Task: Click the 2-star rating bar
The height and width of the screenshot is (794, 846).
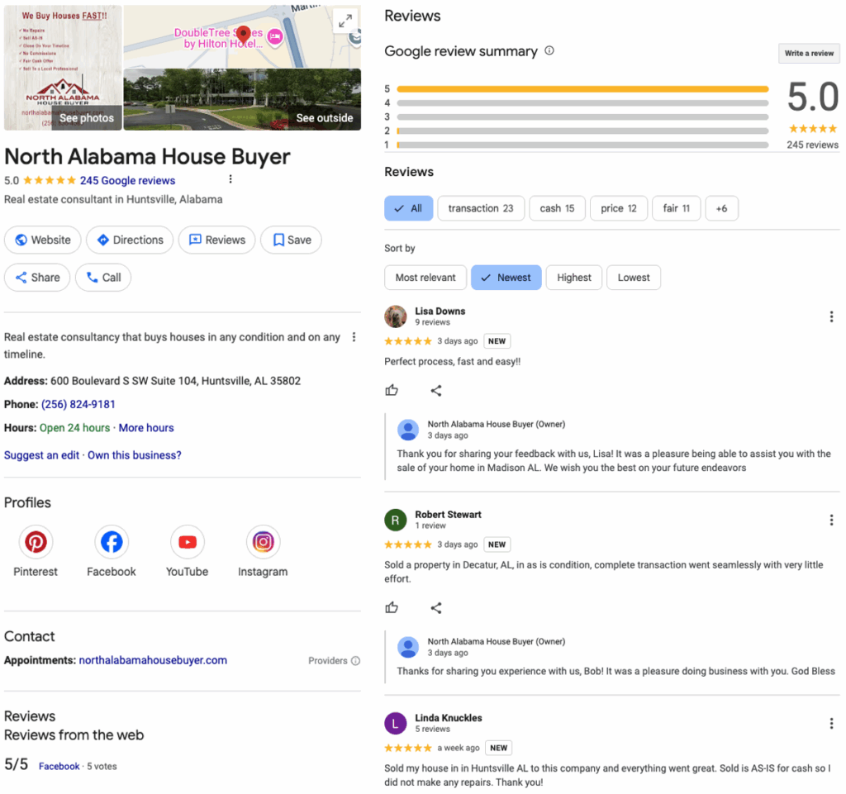Action: click(x=582, y=131)
